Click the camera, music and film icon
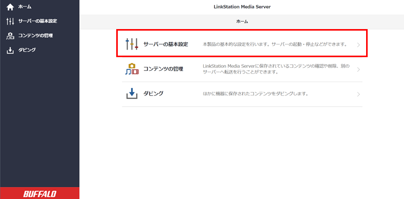This screenshot has height=199, width=404. [132, 69]
